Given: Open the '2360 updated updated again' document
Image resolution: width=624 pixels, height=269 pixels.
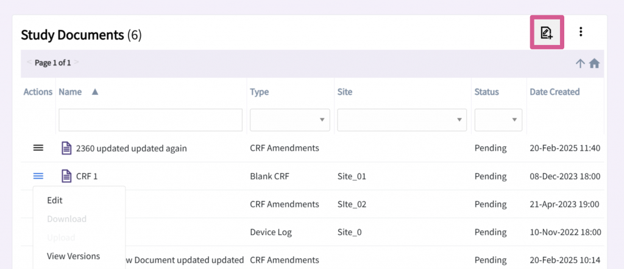Looking at the screenshot, I should 132,148.
